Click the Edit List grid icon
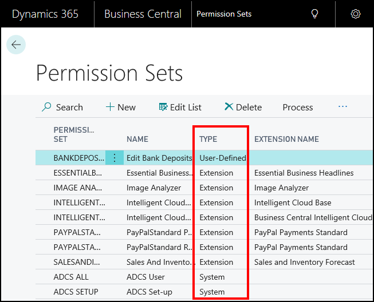The image size is (374, 302). (163, 107)
